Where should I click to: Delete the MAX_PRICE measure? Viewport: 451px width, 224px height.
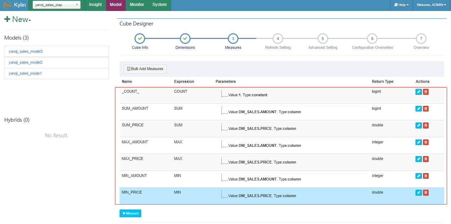[426, 159]
